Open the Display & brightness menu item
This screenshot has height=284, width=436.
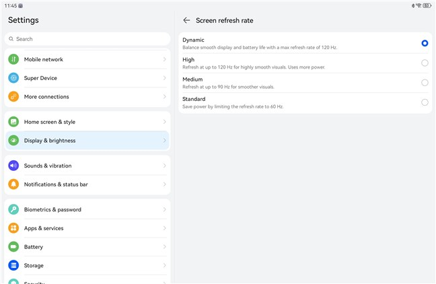pos(87,141)
